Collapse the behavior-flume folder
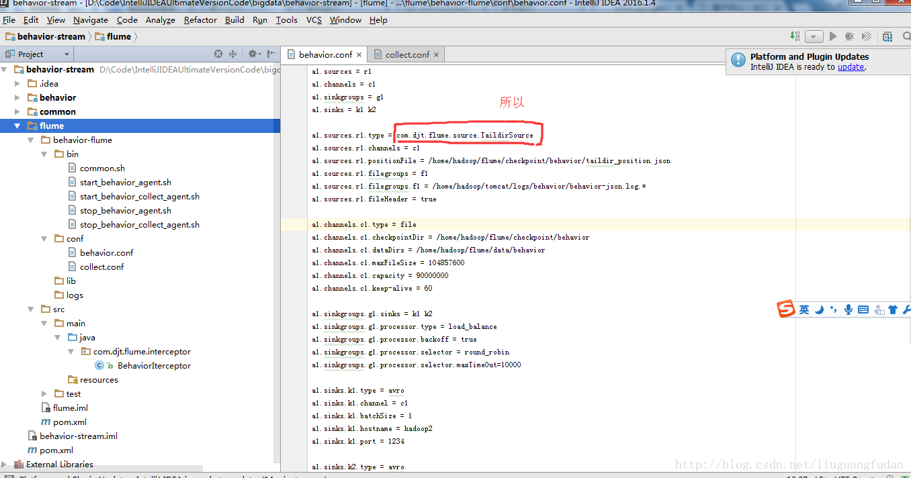 31,140
